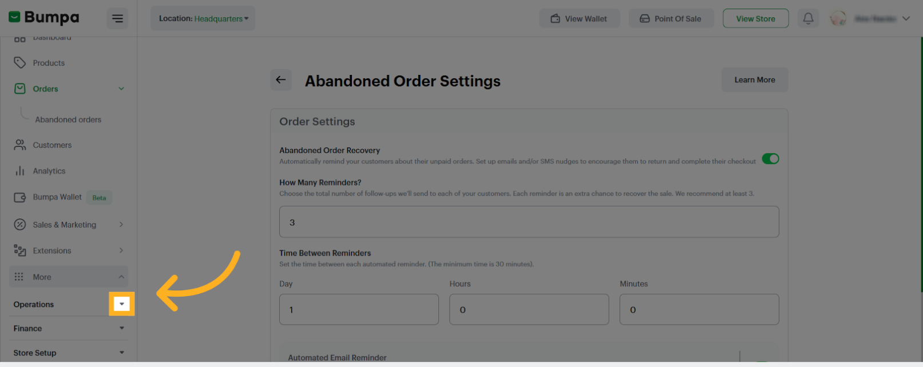Screen dimensions: 923x367
Task: Expand Sales & Marketing chevron
Action: (x=121, y=225)
